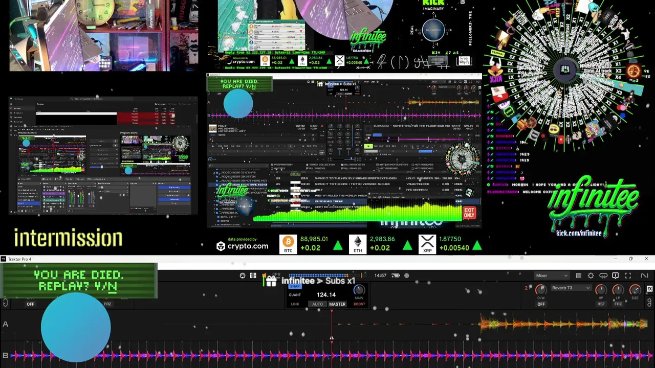Toggle FRZ button under LP knob
Image resolution: width=655 pixels, height=368 pixels.
tap(618, 304)
